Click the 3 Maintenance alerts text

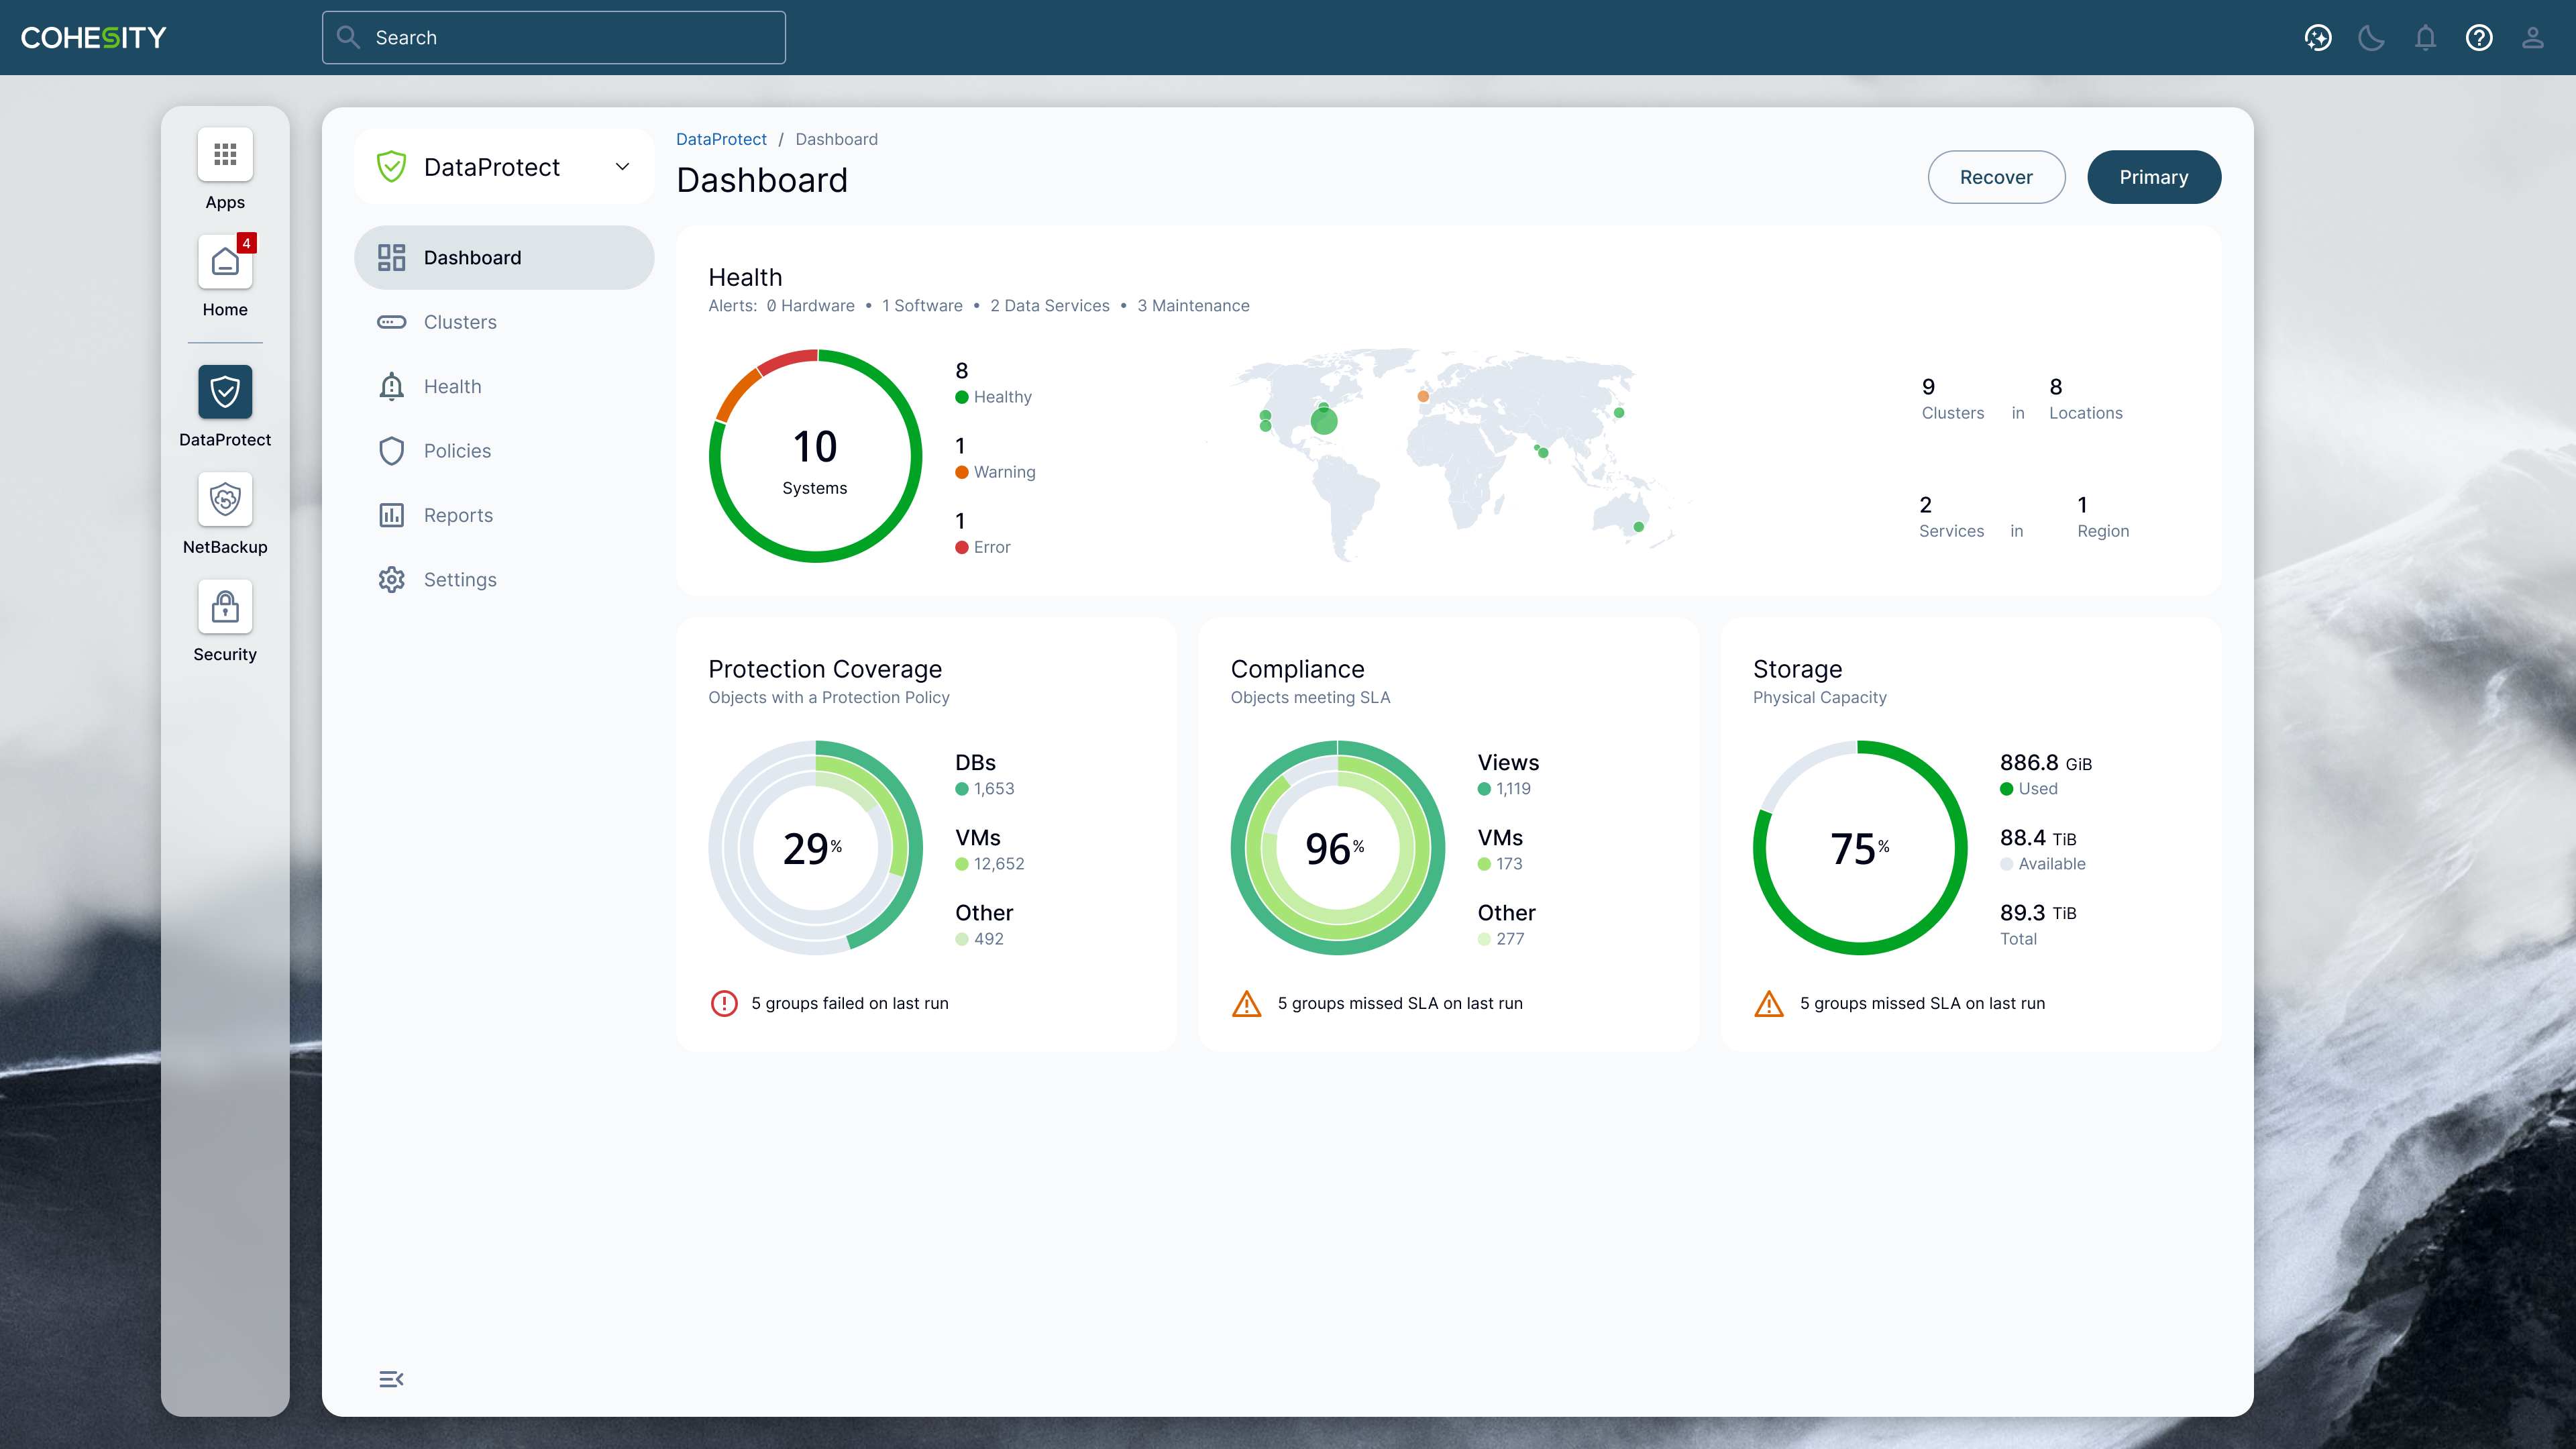pos(1193,306)
